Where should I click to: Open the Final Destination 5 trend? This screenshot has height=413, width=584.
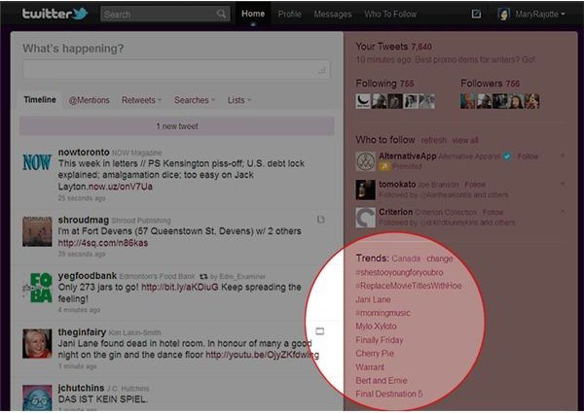click(389, 394)
